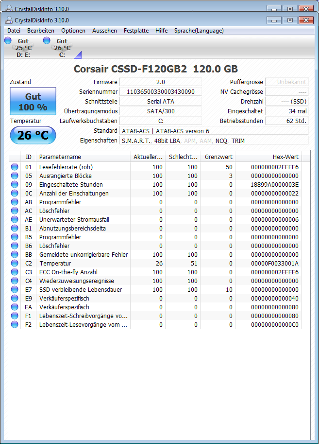Open the Datei menu
The height and width of the screenshot is (444, 319).
coord(14,31)
